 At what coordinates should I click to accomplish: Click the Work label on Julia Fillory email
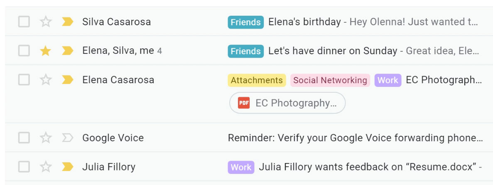click(x=241, y=167)
